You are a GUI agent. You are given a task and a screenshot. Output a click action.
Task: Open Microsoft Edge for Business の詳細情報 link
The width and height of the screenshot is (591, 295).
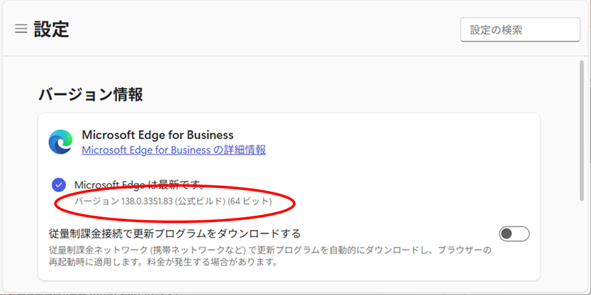click(x=174, y=150)
